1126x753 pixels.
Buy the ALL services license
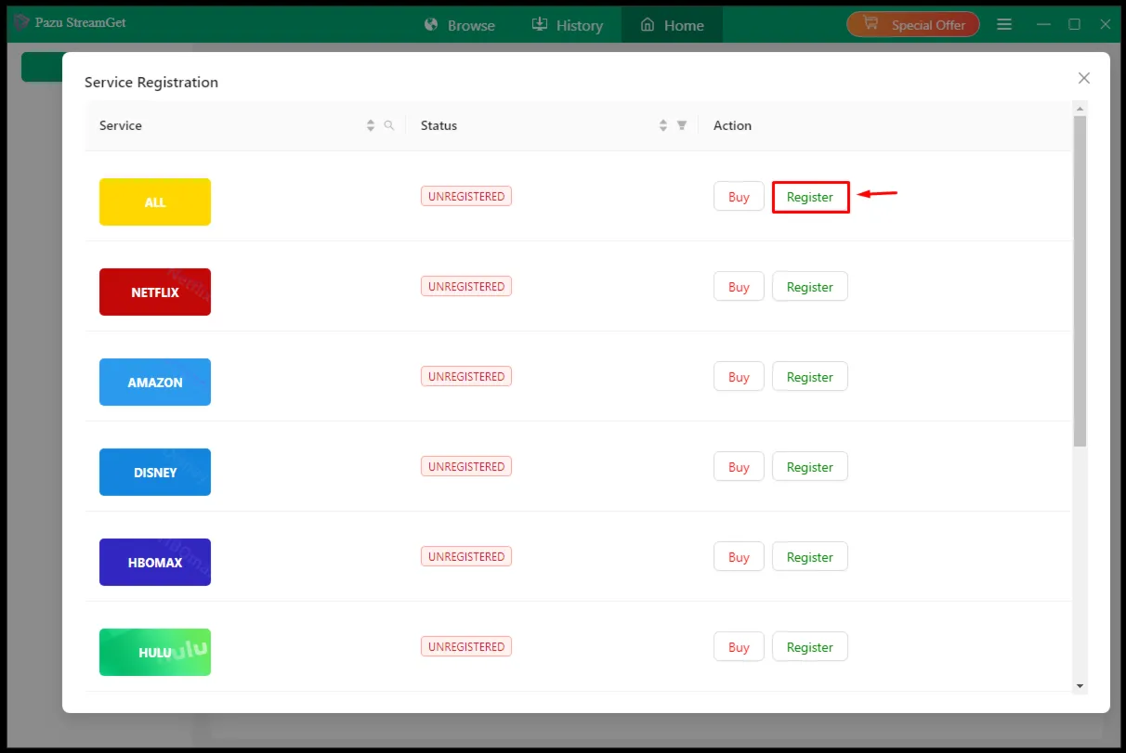[739, 197]
